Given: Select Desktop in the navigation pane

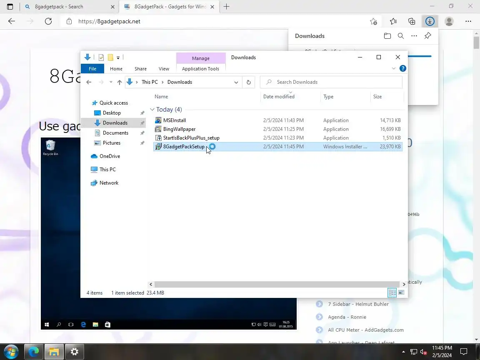Looking at the screenshot, I should [x=112, y=113].
